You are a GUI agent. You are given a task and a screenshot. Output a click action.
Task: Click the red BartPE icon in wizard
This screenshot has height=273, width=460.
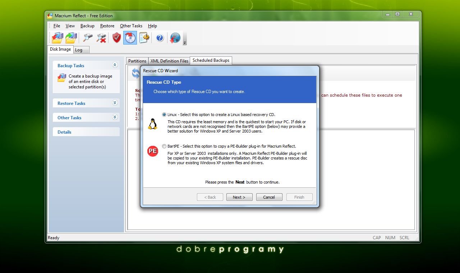pos(153,151)
